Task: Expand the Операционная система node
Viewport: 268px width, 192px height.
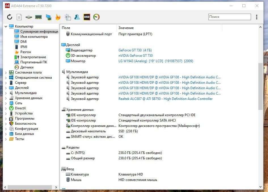Action: coord(6,78)
